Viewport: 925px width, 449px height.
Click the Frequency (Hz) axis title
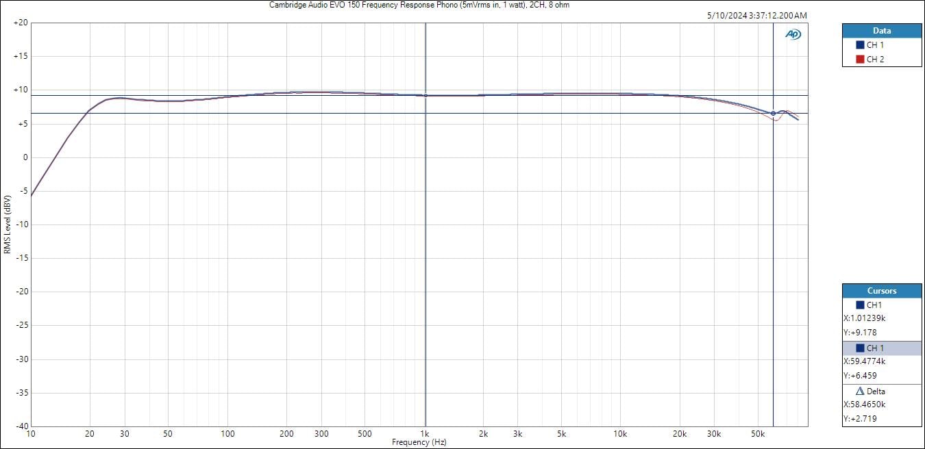[419, 442]
